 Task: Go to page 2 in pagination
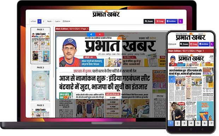click(x=43, y=21)
